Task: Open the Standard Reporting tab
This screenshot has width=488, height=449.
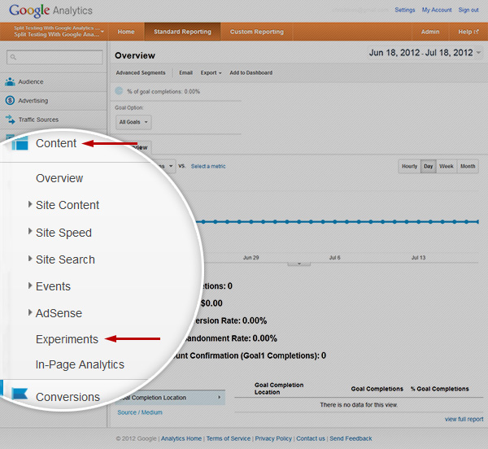Action: (182, 32)
